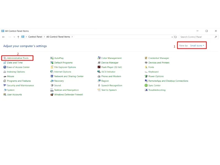
Task: Click the Sound speaker icon
Action: (x=52, y=85)
